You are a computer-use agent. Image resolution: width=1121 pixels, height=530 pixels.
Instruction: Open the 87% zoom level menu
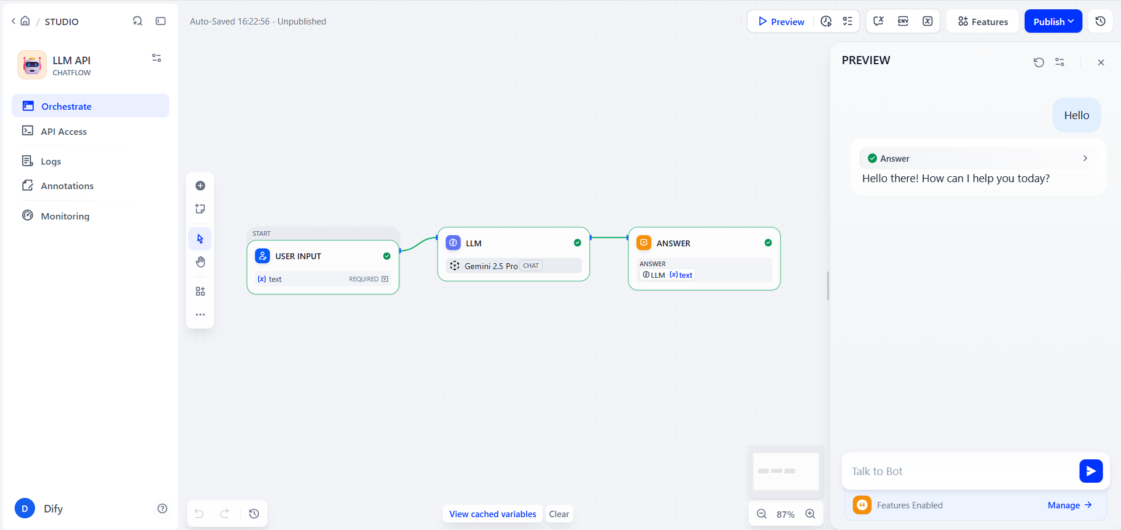point(786,514)
